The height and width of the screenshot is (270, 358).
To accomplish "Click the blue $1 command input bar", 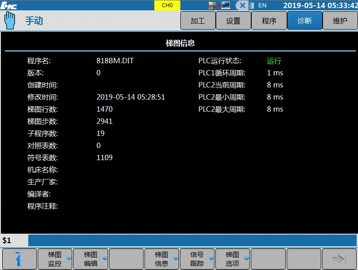I will 192,240.
